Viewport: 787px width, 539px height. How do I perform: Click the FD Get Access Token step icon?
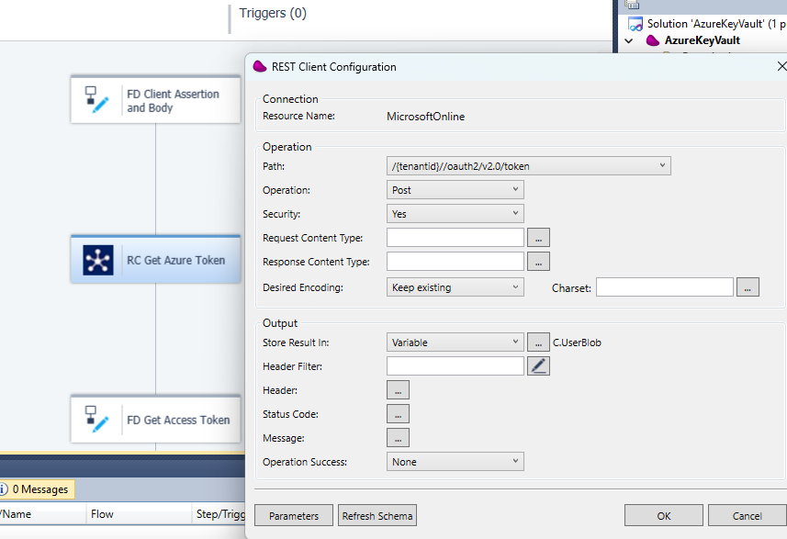point(97,420)
